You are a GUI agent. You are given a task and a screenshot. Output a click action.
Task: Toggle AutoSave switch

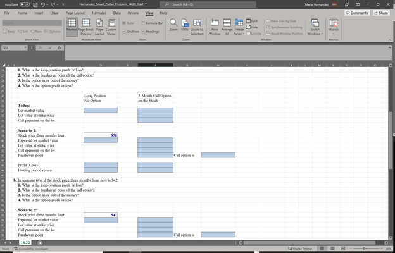point(25,4)
